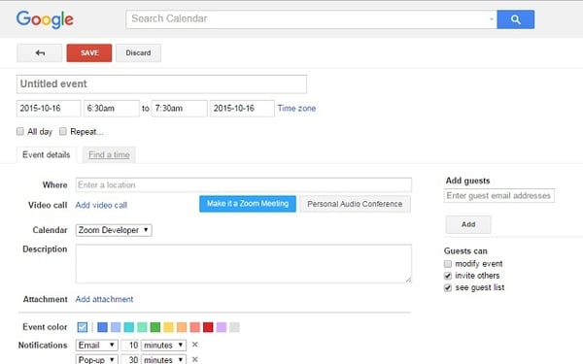The height and width of the screenshot is (364, 583).
Task: Toggle the Repeat checkbox
Action: [x=63, y=131]
